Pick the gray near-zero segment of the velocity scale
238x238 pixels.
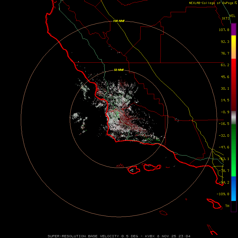[234, 118]
